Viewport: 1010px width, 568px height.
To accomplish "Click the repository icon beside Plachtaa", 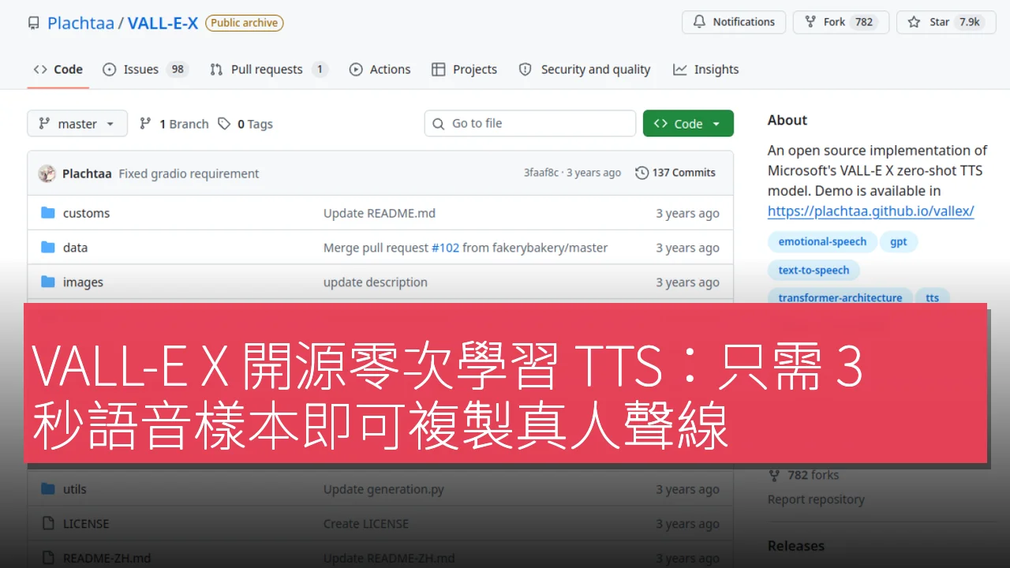I will (33, 24).
